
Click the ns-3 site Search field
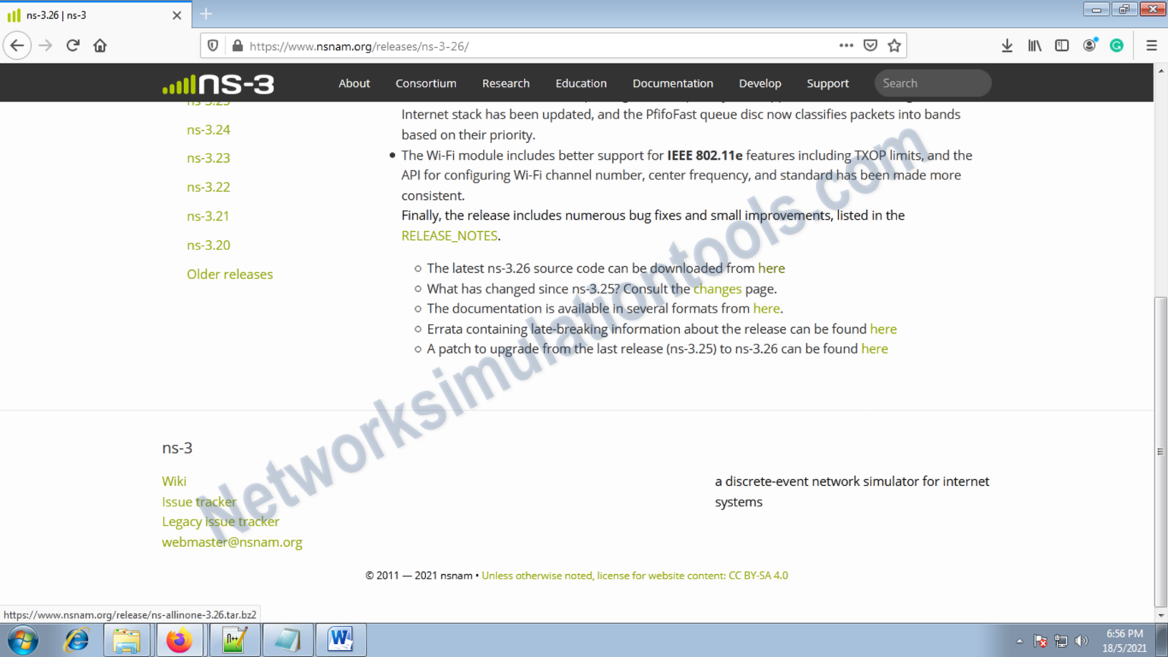[x=932, y=83]
